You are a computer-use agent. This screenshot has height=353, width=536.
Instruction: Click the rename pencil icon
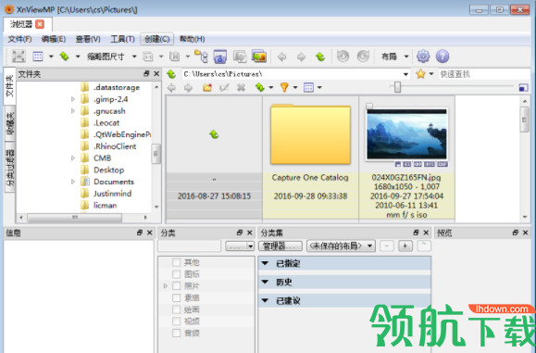224,88
